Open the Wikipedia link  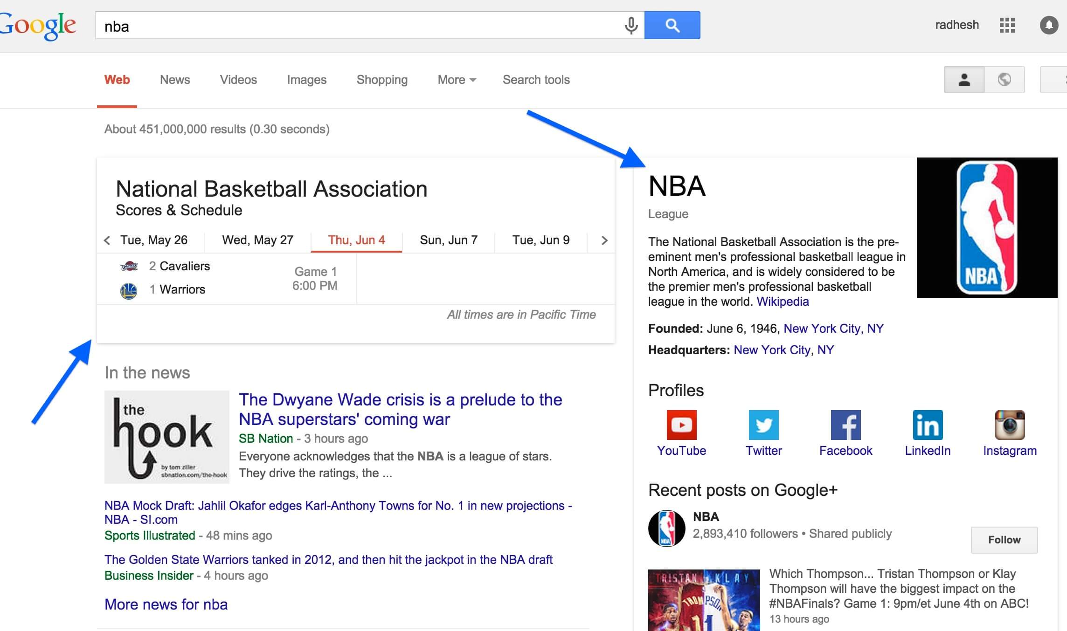(x=783, y=302)
